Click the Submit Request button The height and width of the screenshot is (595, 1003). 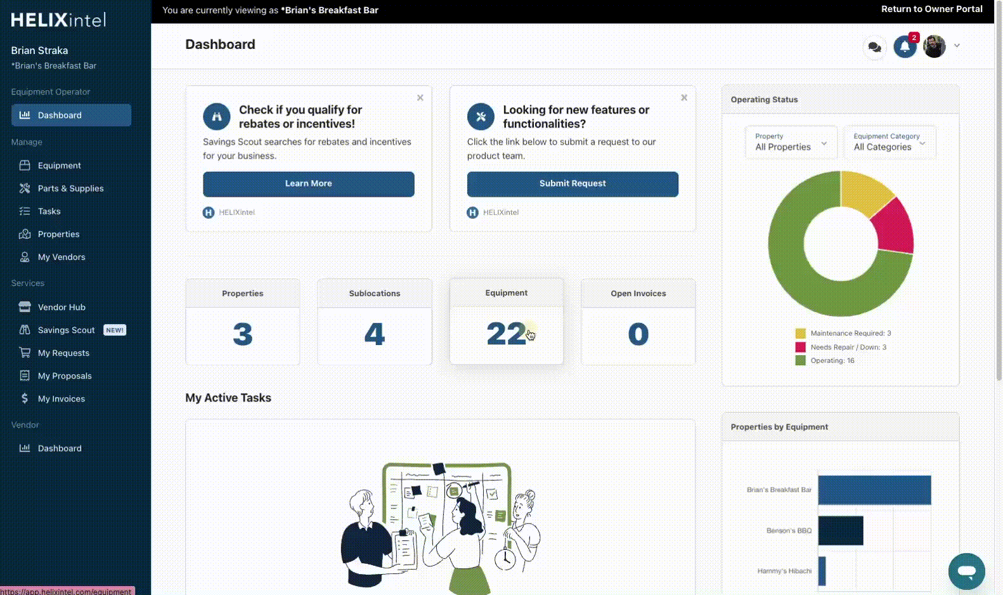573,184
